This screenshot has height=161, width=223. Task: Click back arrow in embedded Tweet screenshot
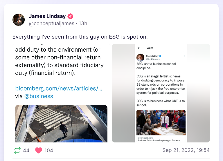139,48
